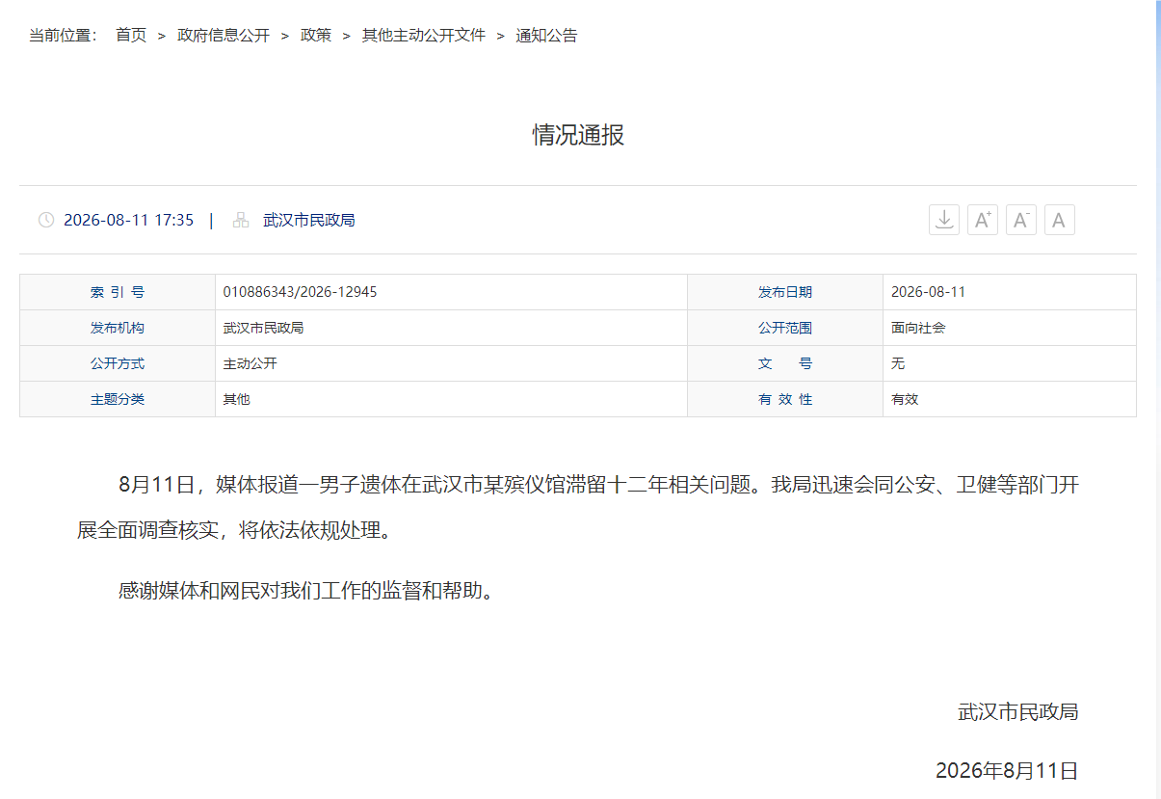Click the 主题分类 label cell
This screenshot has height=799, width=1161.
pos(118,399)
